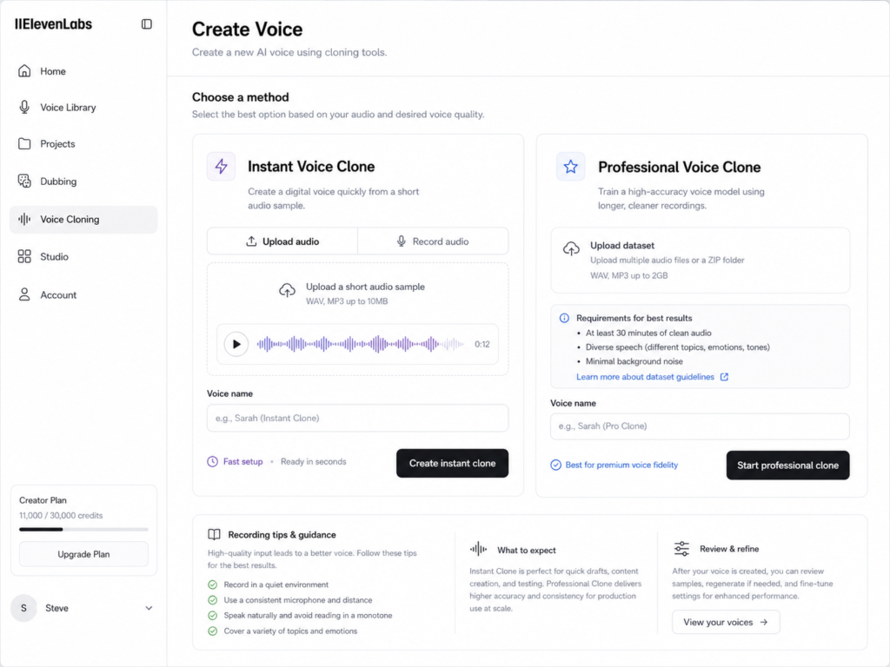The height and width of the screenshot is (667, 890).
Task: Click the Instant Voice Clone lightning icon
Action: point(222,166)
